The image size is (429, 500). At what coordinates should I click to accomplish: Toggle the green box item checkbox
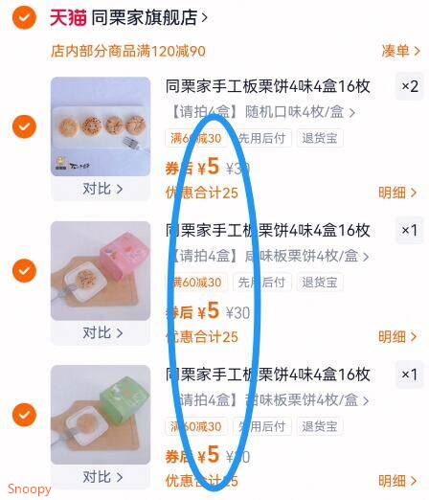click(24, 415)
